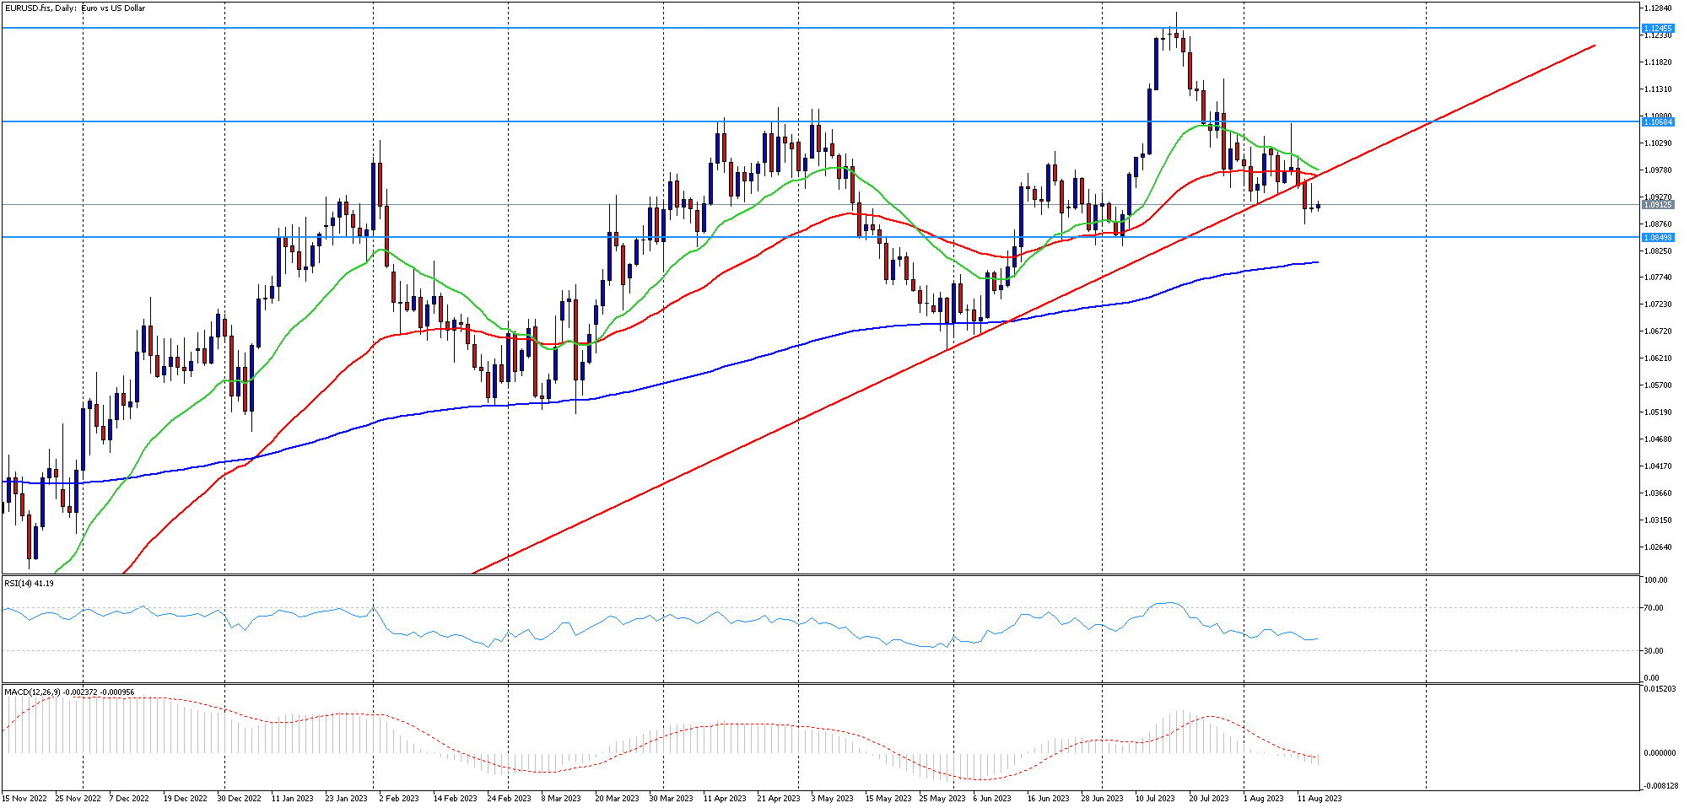Click the RSI scale value 30.00
The image size is (1684, 808).
point(1654,651)
